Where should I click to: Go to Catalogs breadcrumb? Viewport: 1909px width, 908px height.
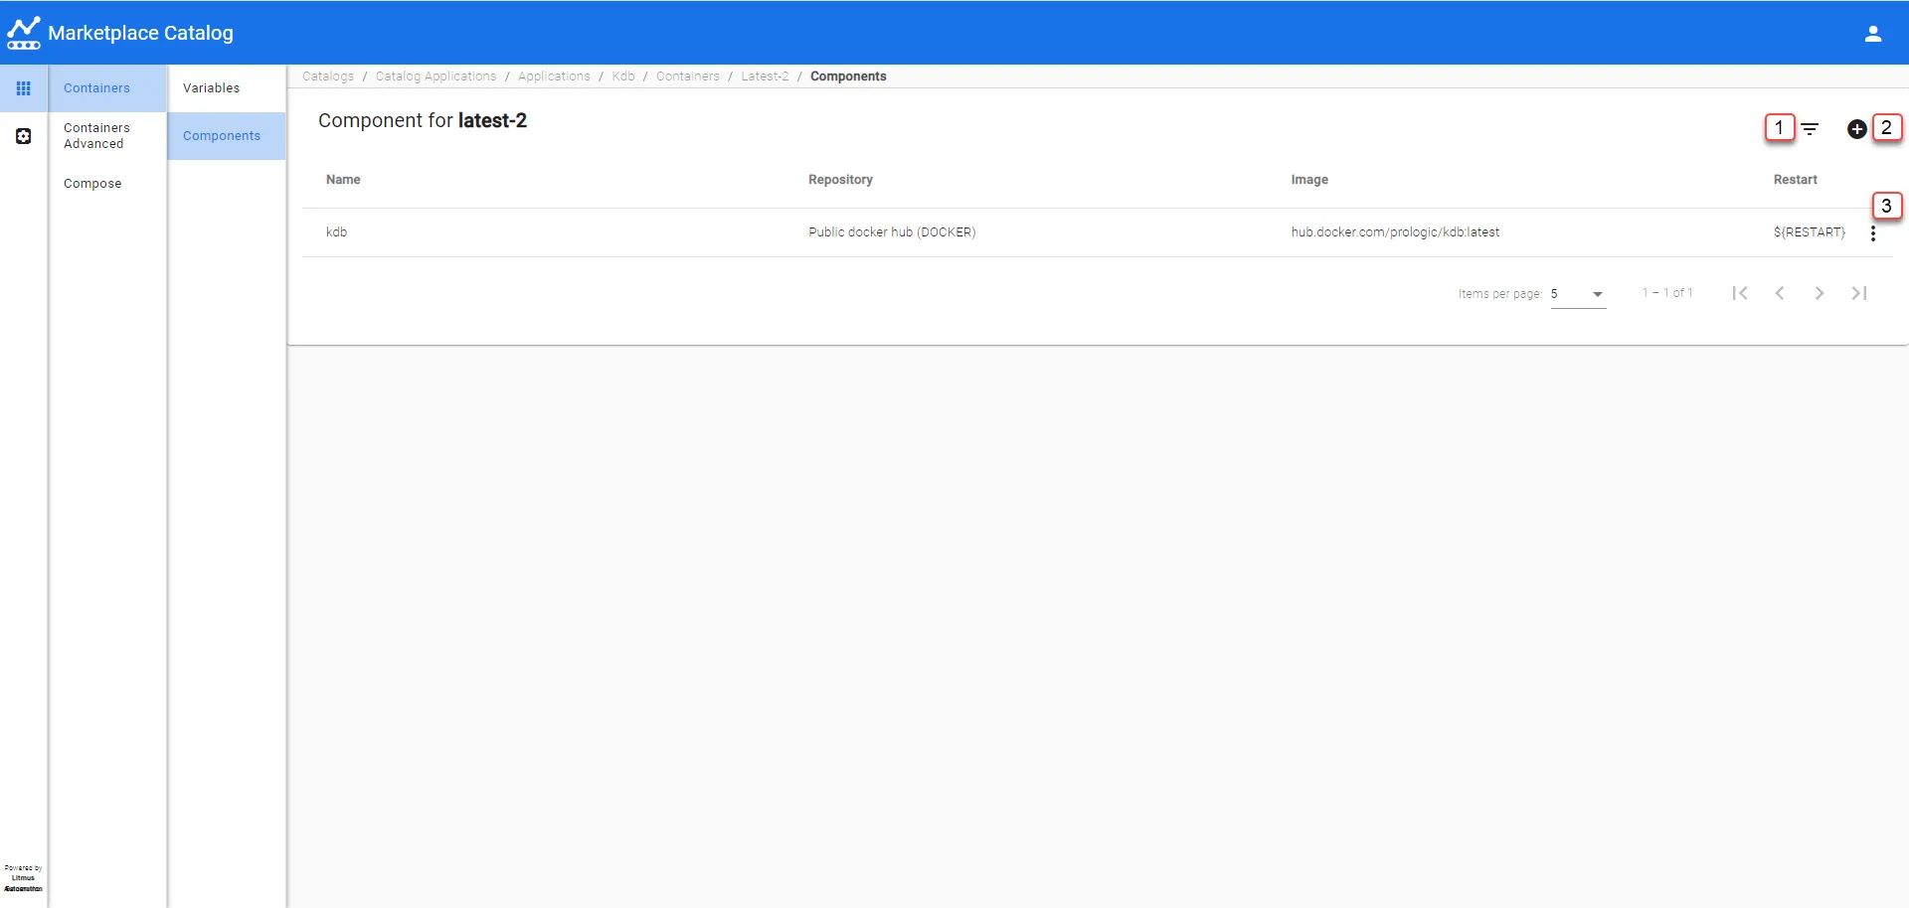(x=328, y=76)
